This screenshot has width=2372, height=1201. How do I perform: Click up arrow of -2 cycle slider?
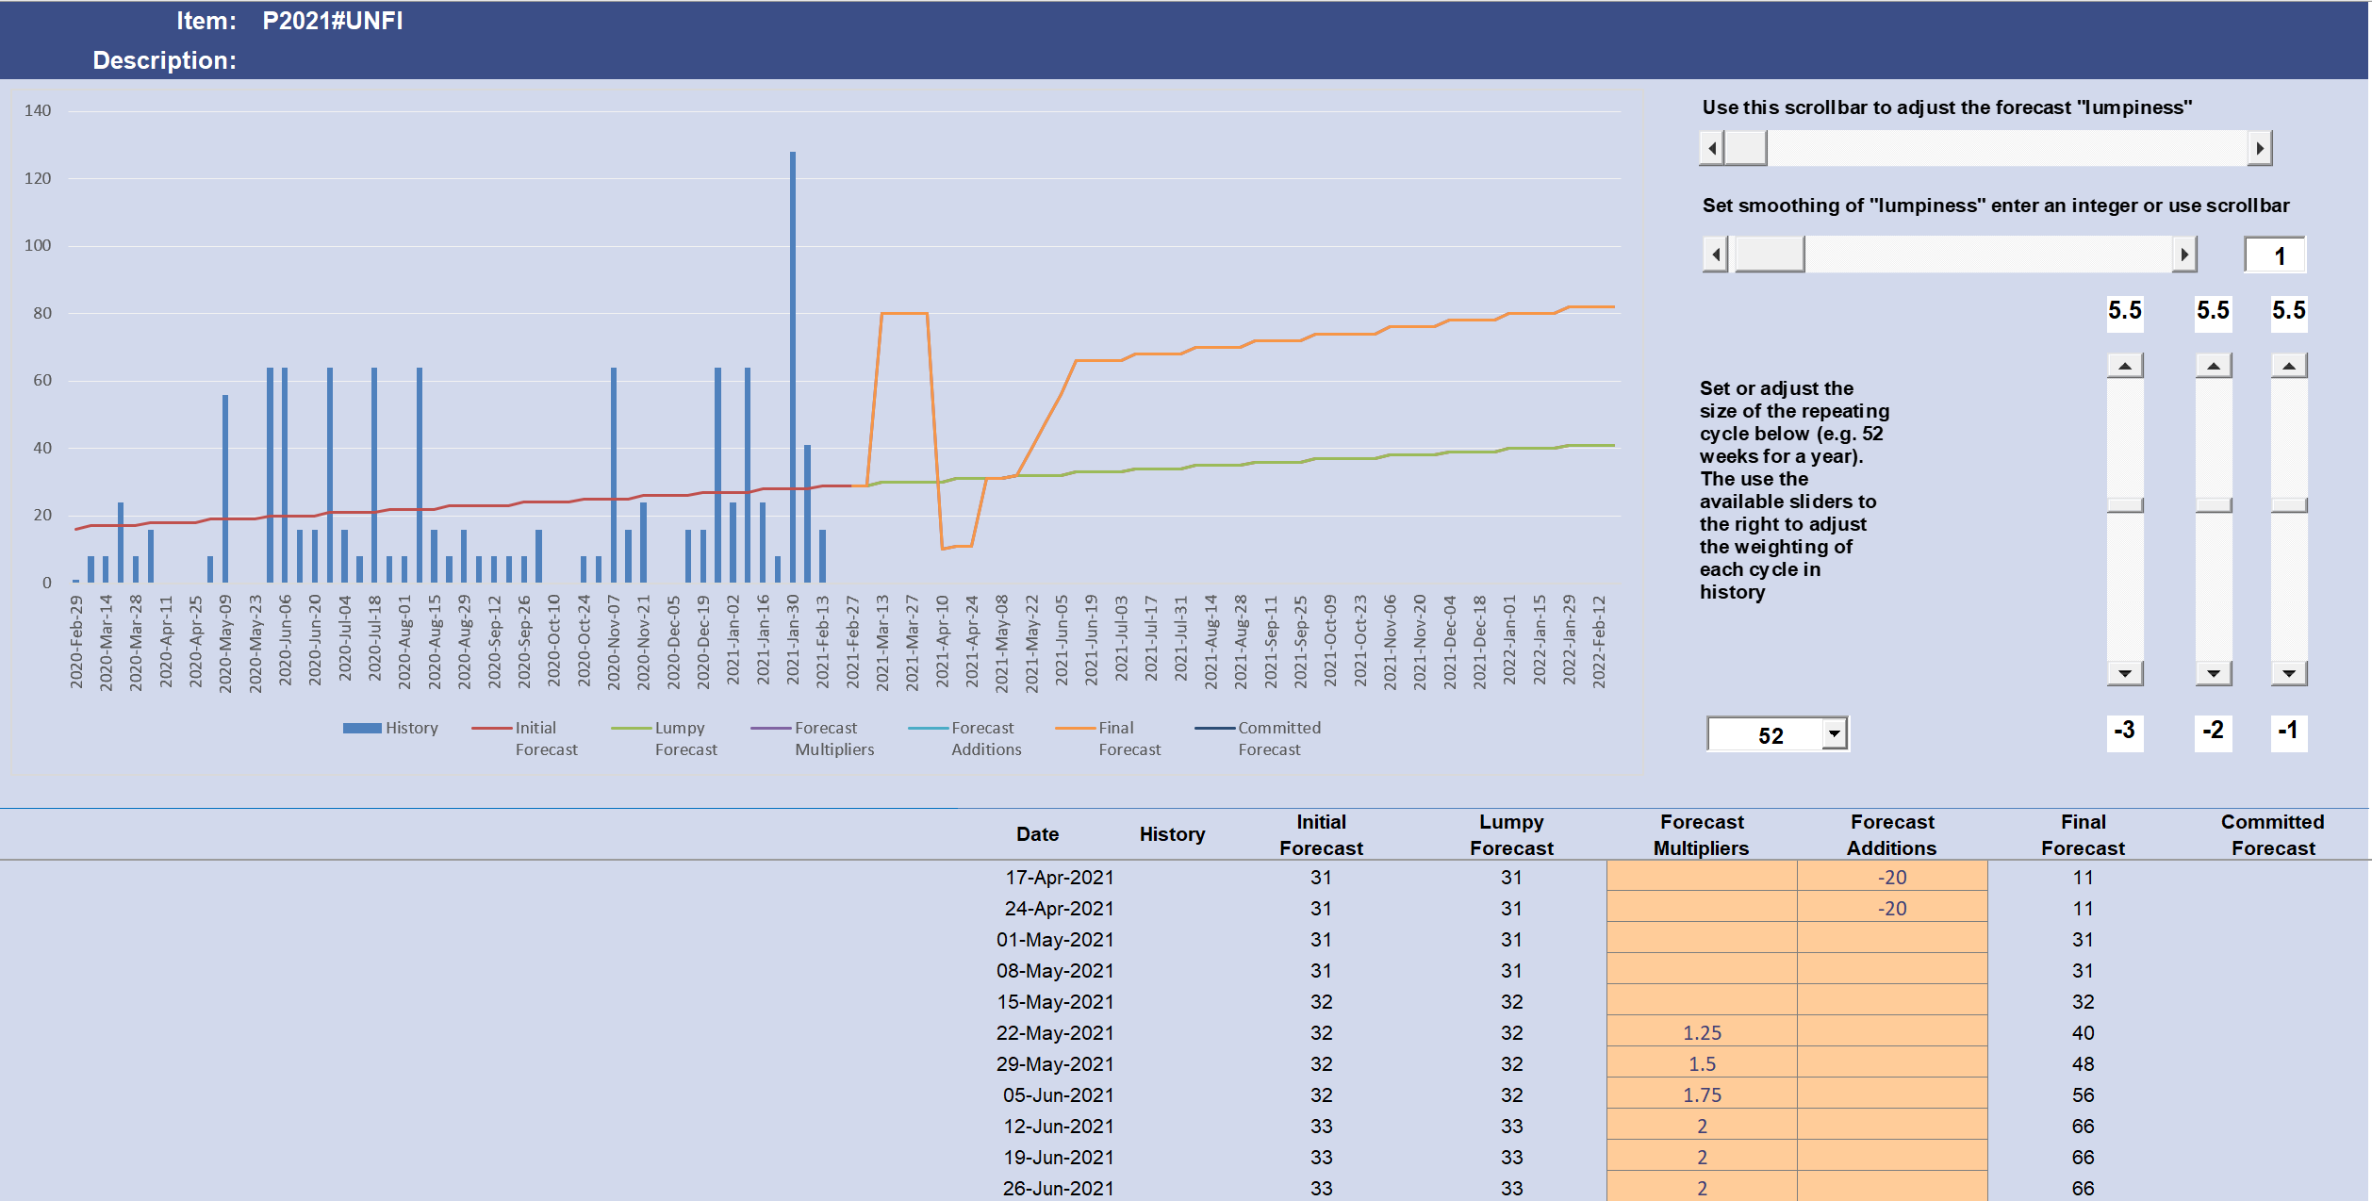click(2213, 366)
